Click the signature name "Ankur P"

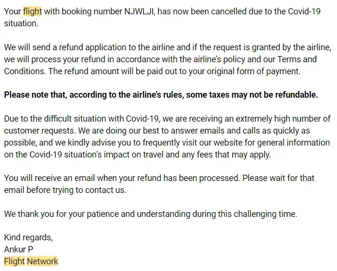pos(19,249)
